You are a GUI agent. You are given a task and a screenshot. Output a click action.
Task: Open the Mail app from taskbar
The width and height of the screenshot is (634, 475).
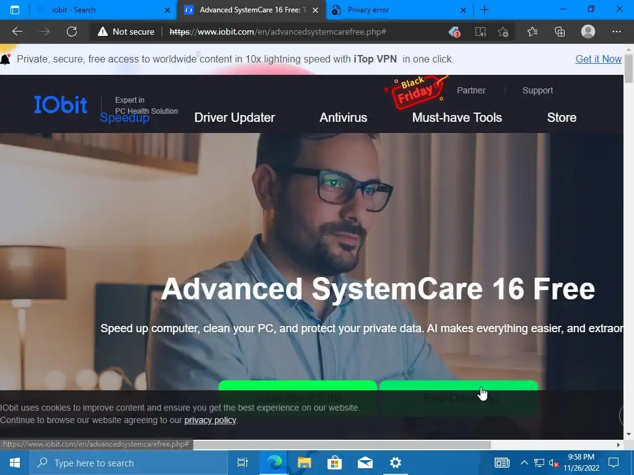point(365,463)
